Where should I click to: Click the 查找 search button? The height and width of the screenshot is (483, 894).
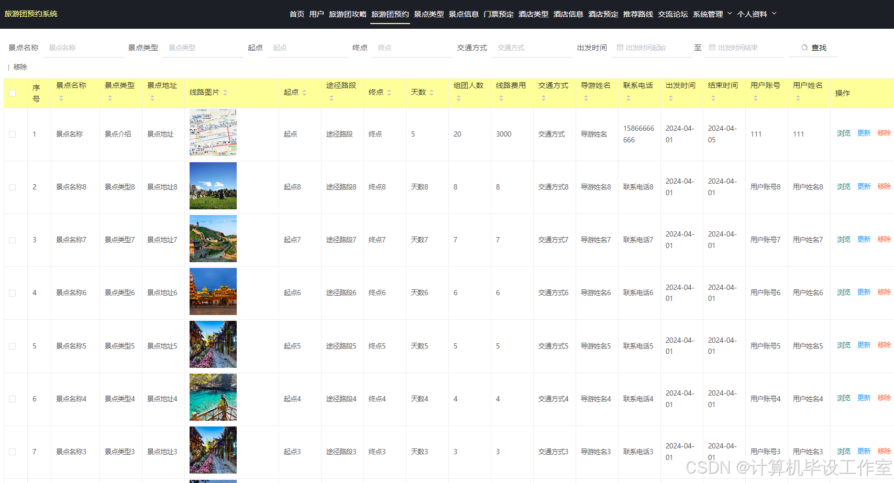pos(813,48)
